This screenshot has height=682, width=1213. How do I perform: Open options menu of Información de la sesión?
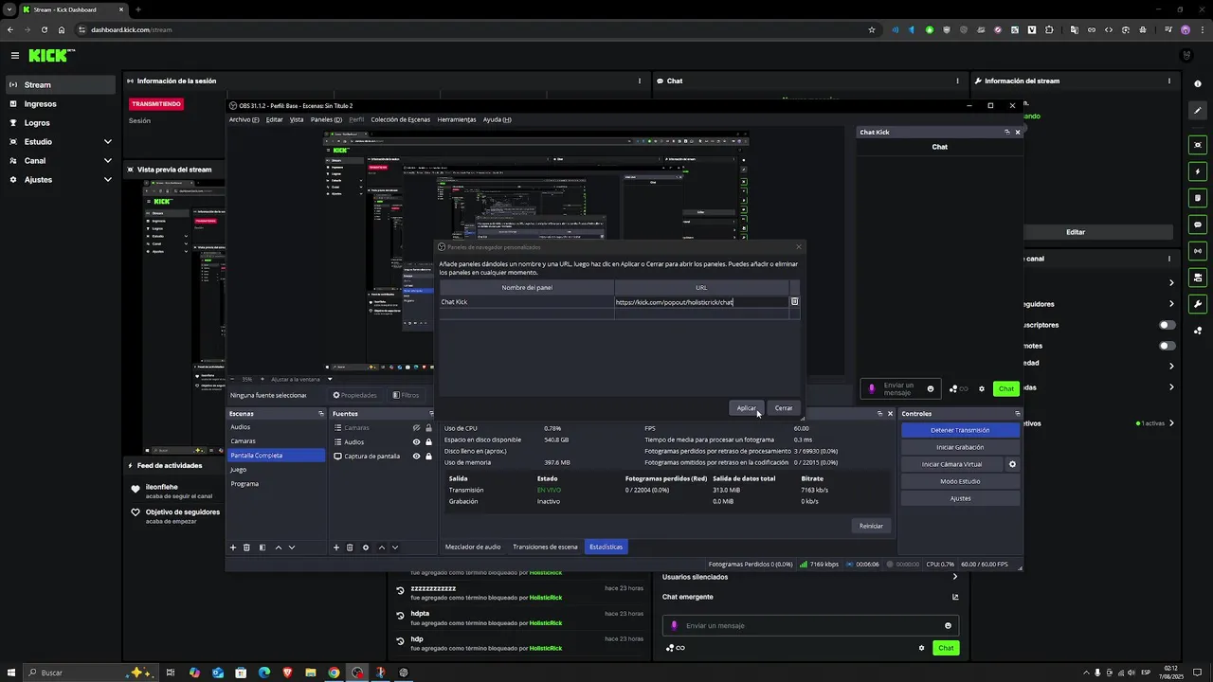pyautogui.click(x=640, y=81)
